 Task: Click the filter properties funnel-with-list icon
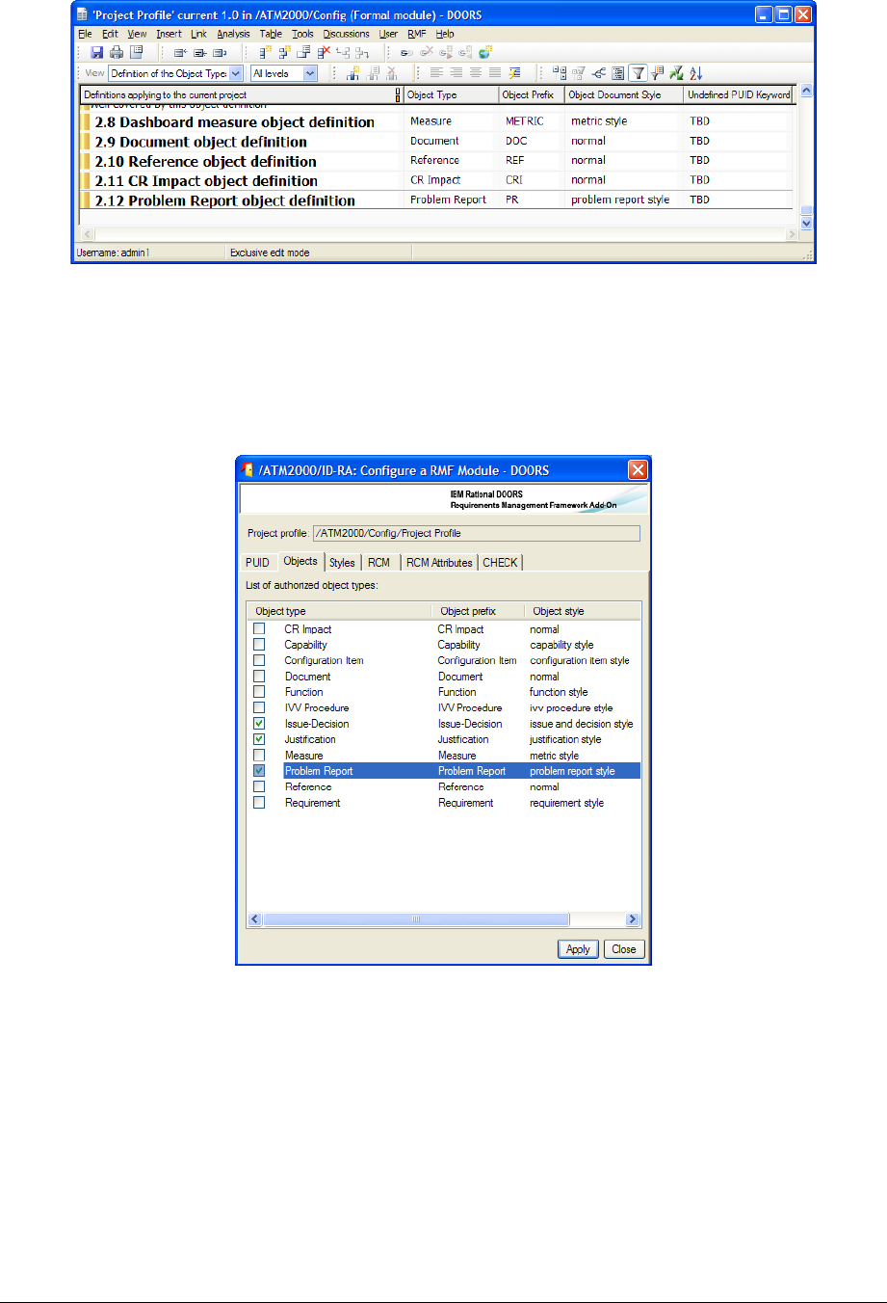click(658, 73)
